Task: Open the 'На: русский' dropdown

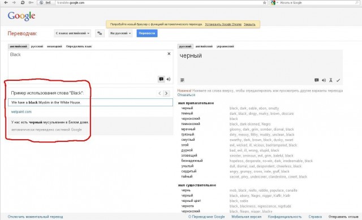Action: [120, 33]
